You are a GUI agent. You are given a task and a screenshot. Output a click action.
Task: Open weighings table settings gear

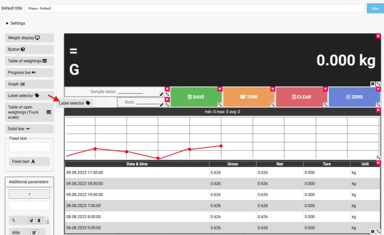pyautogui.click(x=373, y=232)
